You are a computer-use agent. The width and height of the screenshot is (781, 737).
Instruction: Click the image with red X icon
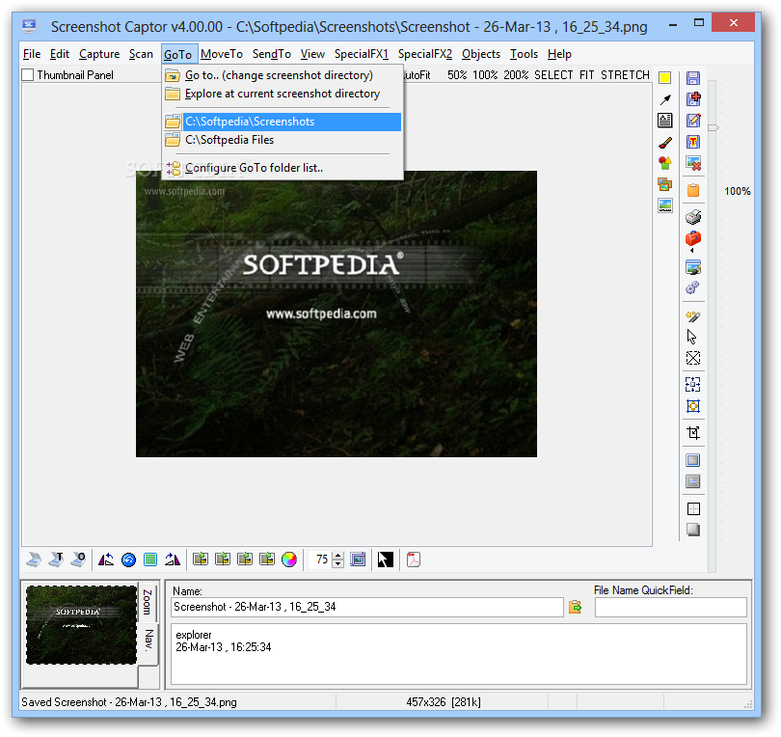click(x=693, y=163)
